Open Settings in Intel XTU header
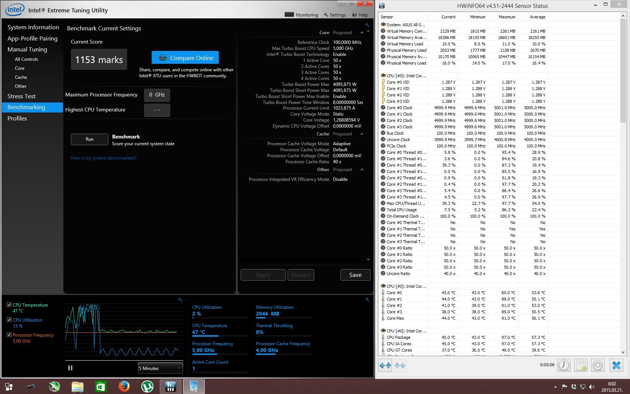This screenshot has width=630, height=394. (x=335, y=15)
